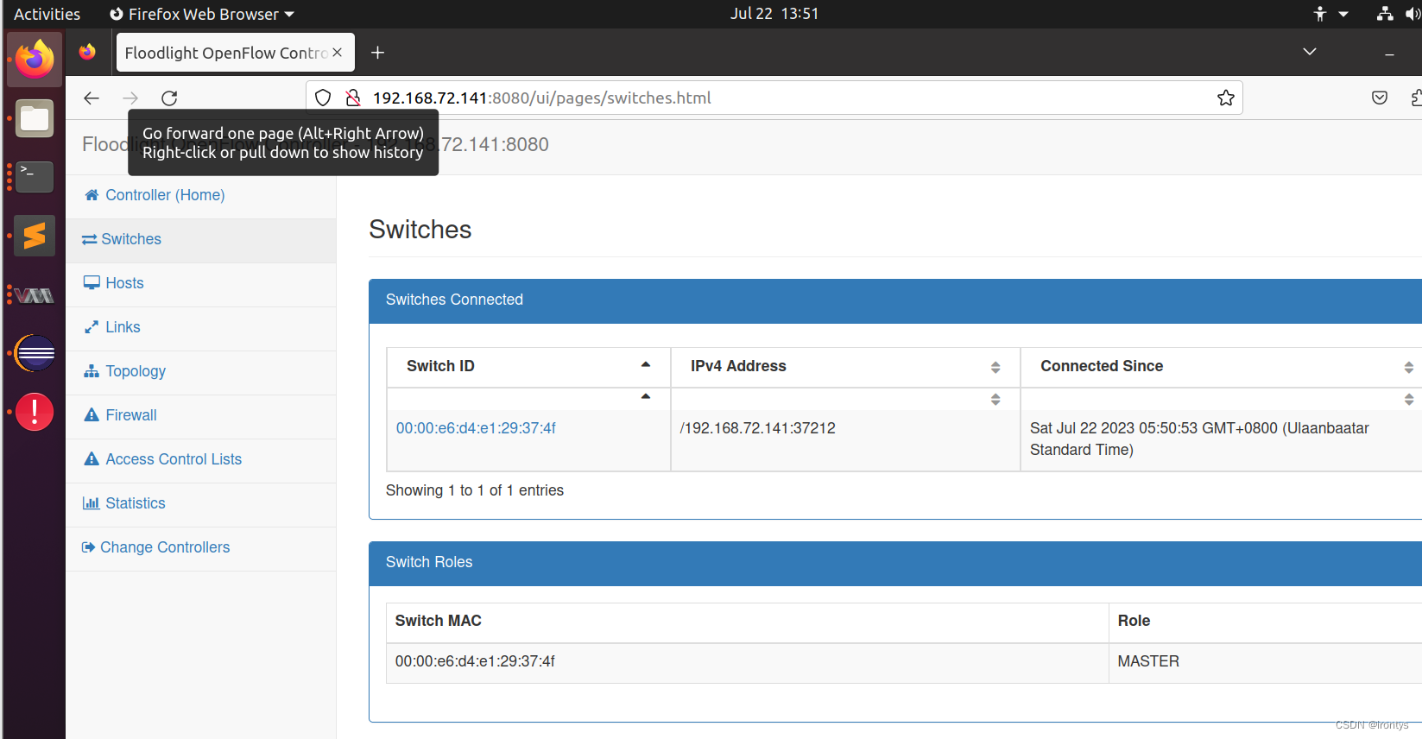Open the Pocket save icon

tap(1380, 98)
